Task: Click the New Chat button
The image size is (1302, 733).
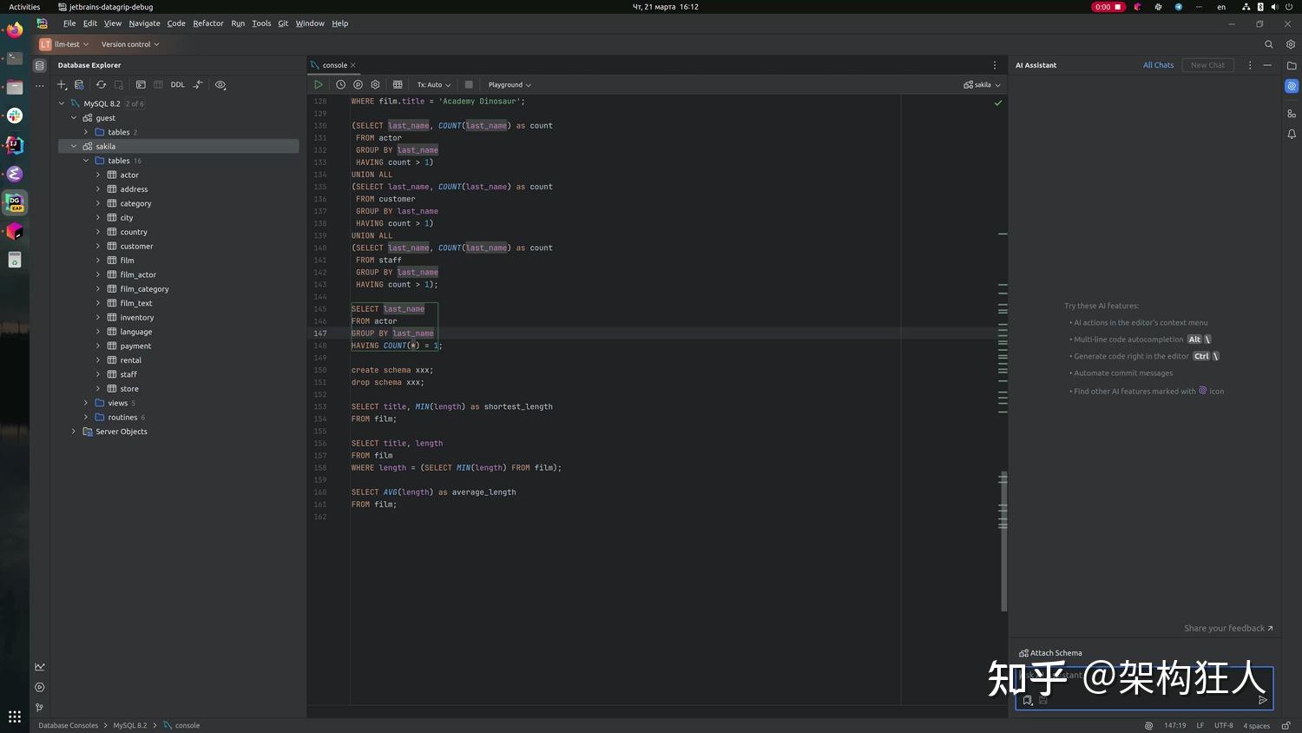Action: (x=1208, y=65)
